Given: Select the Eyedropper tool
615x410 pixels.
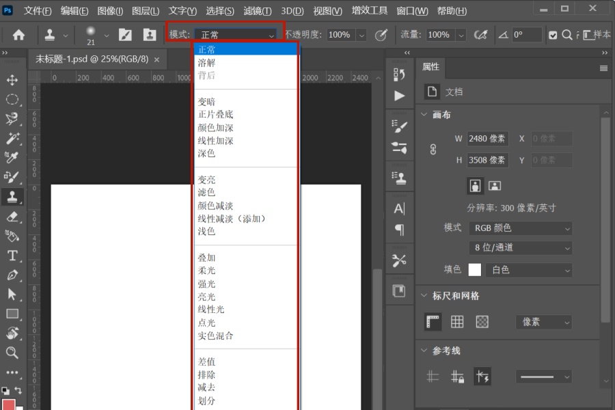Looking at the screenshot, I should click(12, 157).
